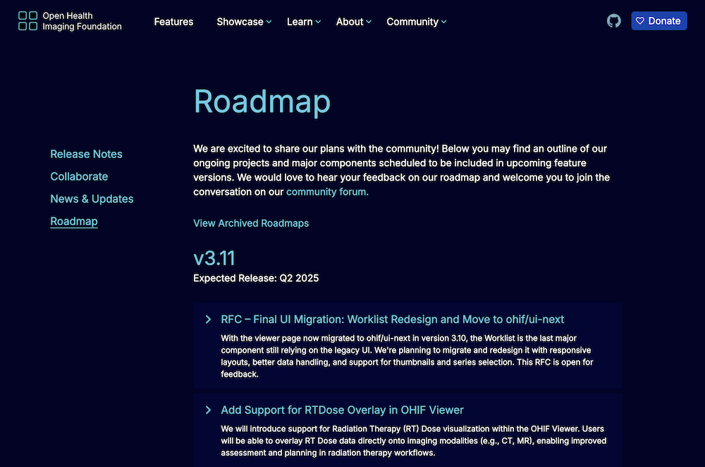Screen dimensions: 705x467
Task: Select the Roadmap sidebar link
Action: 74,222
